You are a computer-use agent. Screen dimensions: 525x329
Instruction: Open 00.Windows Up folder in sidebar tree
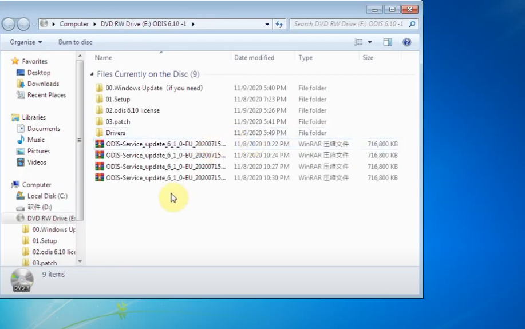54,229
